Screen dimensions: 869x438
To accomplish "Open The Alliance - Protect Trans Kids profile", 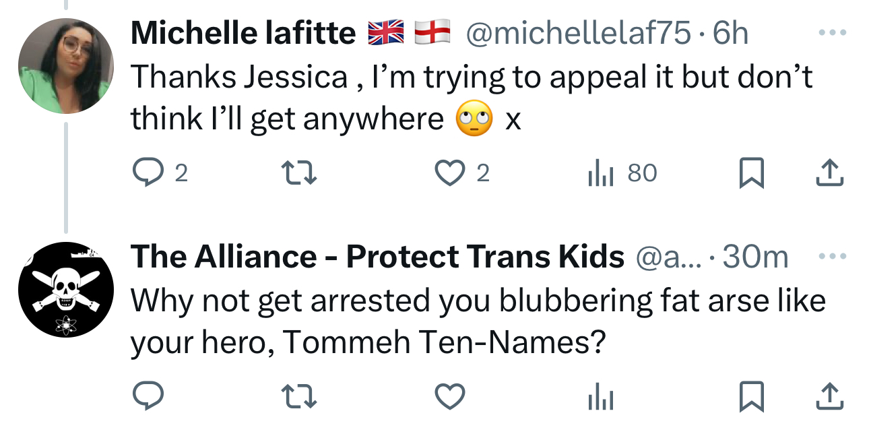I will (x=377, y=257).
